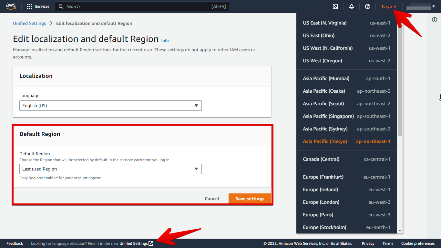This screenshot has width=441, height=248.
Task: Click the AWS logo home icon
Action: tap(11, 6)
